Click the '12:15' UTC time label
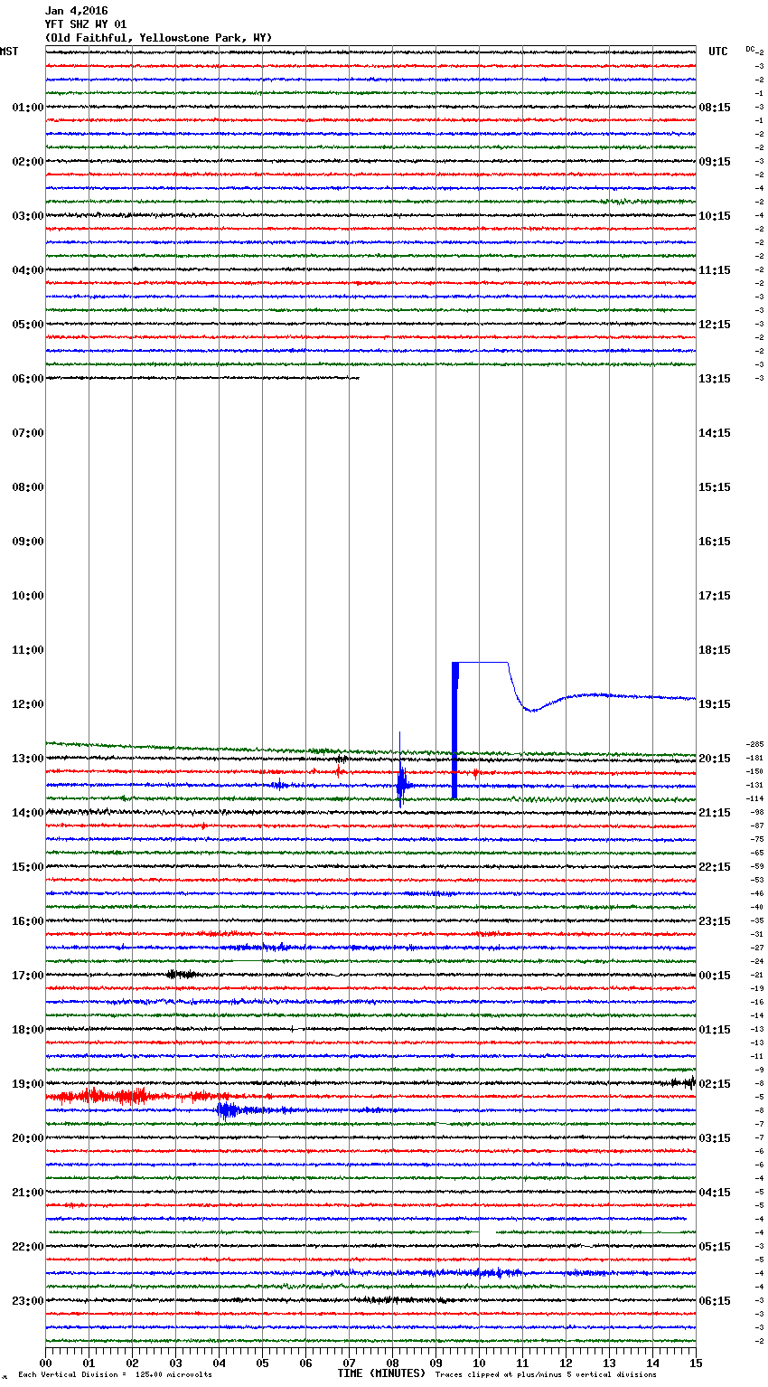 coord(715,325)
